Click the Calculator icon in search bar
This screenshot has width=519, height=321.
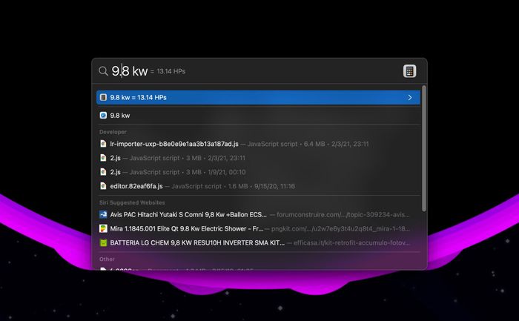click(x=409, y=71)
